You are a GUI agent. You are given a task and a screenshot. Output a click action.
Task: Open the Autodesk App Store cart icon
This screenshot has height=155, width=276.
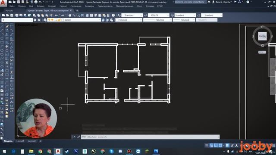[235, 2]
